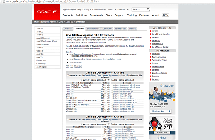
Task: Click the arrow icon on Register Now
Action: click(x=169, y=111)
